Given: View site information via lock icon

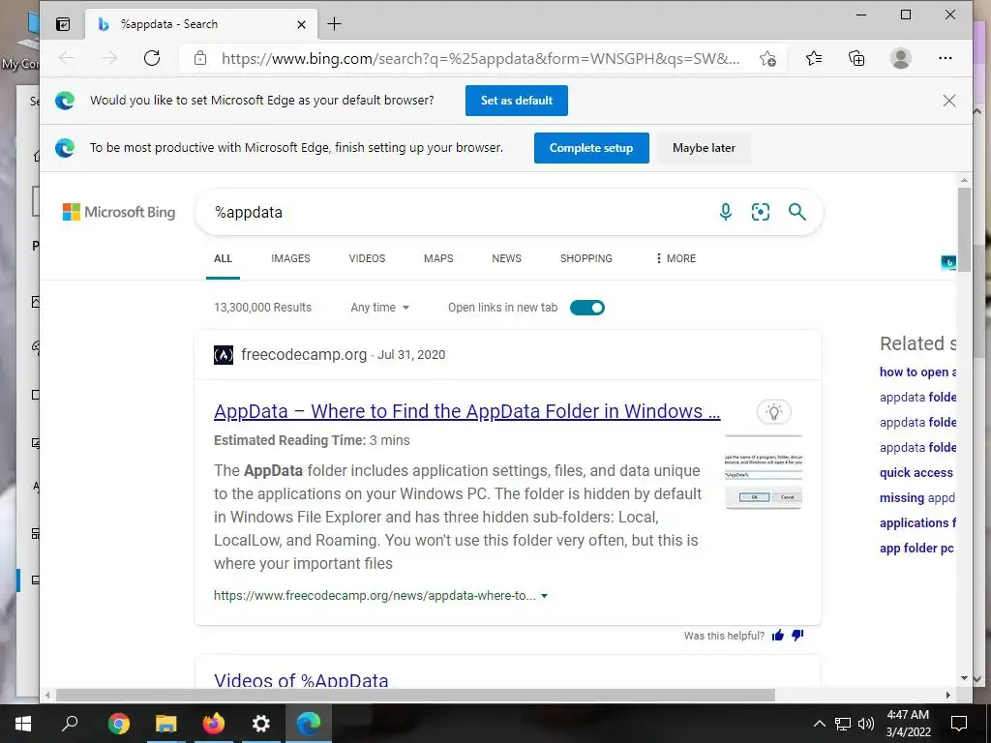Looking at the screenshot, I should tap(200, 58).
